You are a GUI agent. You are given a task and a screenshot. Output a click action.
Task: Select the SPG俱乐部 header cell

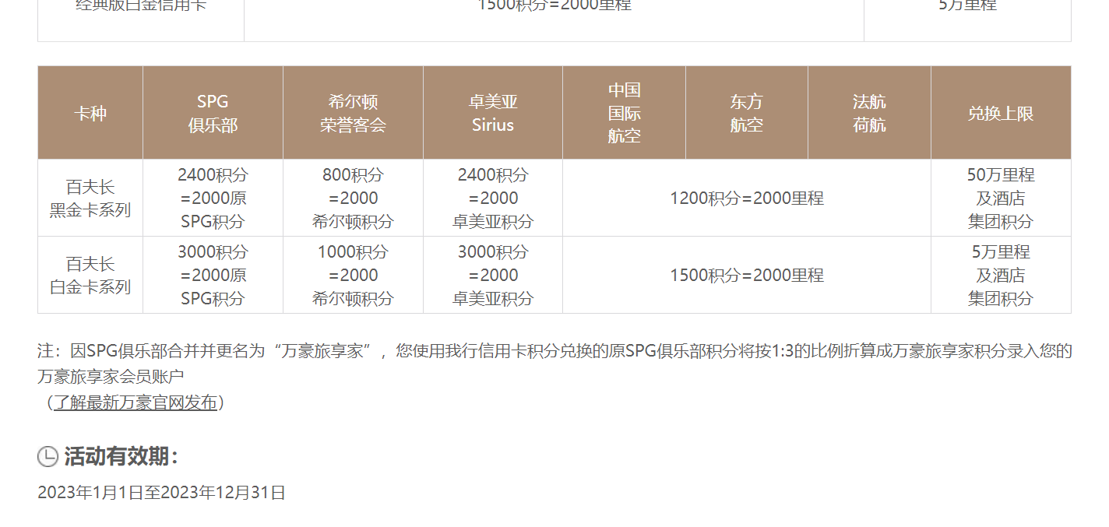pos(213,113)
